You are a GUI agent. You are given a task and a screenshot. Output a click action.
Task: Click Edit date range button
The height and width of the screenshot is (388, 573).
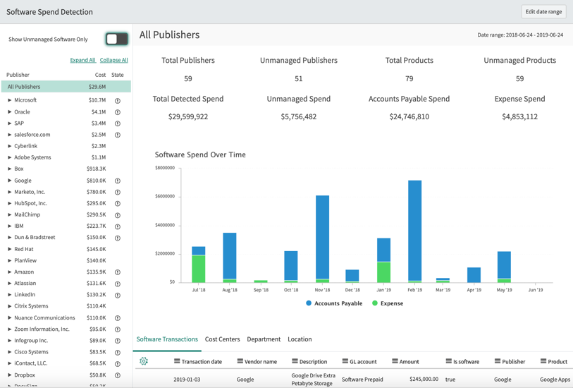pyautogui.click(x=544, y=12)
